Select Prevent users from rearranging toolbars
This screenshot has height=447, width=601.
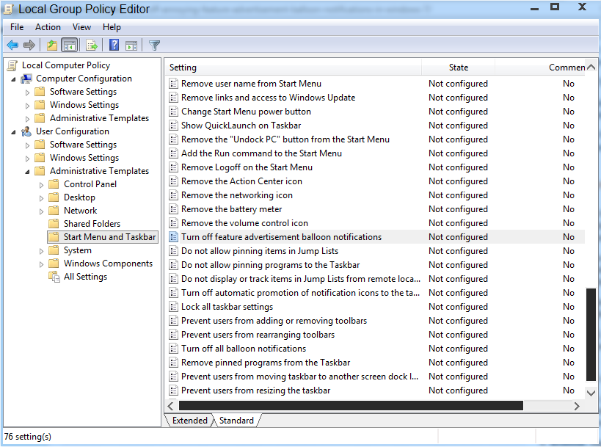coord(258,335)
